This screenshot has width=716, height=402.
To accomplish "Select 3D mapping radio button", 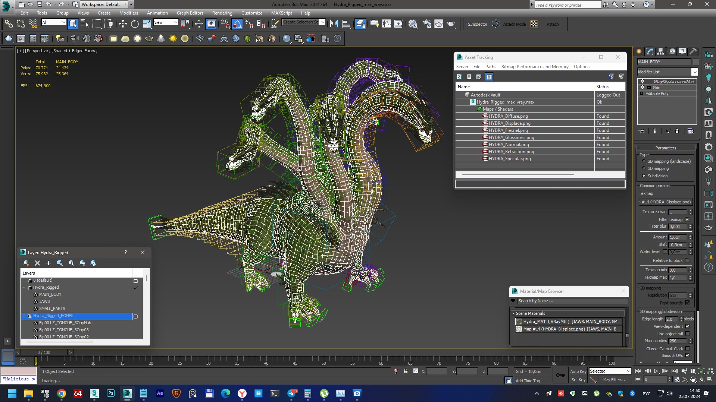I will [644, 168].
